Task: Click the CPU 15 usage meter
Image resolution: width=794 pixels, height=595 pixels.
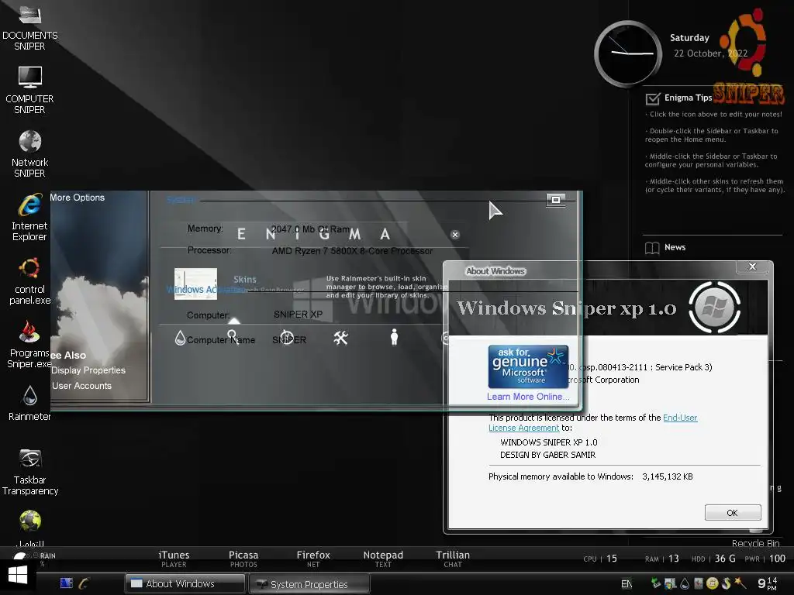Action: point(600,559)
